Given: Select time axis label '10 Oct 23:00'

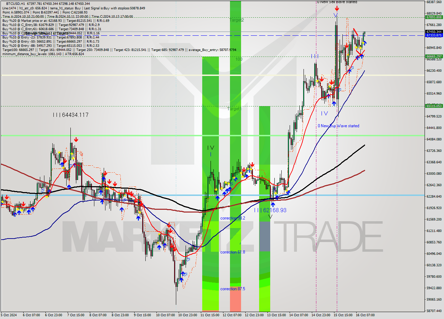Looking at the screenshot, I should [187, 315].
